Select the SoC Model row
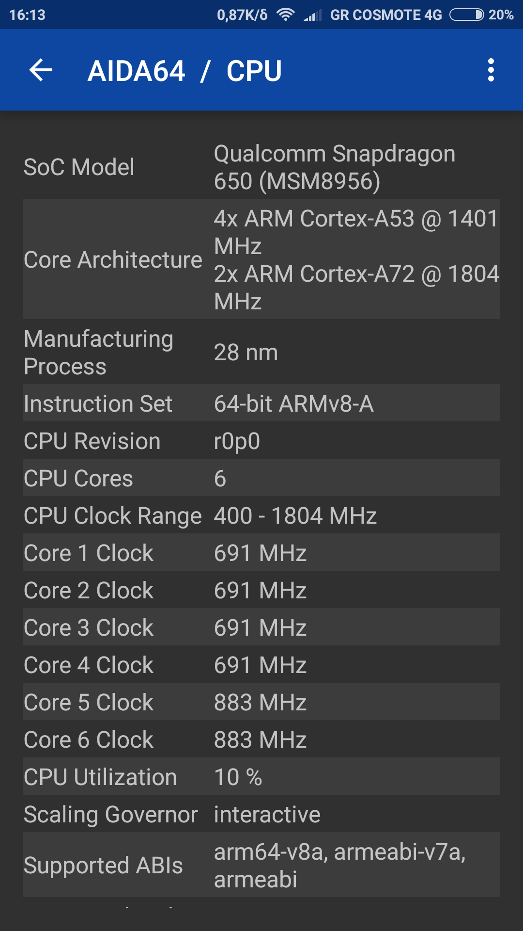Viewport: 523px width, 931px height. tap(261, 167)
